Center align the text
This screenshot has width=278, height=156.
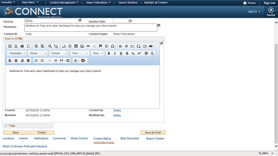[16, 61]
